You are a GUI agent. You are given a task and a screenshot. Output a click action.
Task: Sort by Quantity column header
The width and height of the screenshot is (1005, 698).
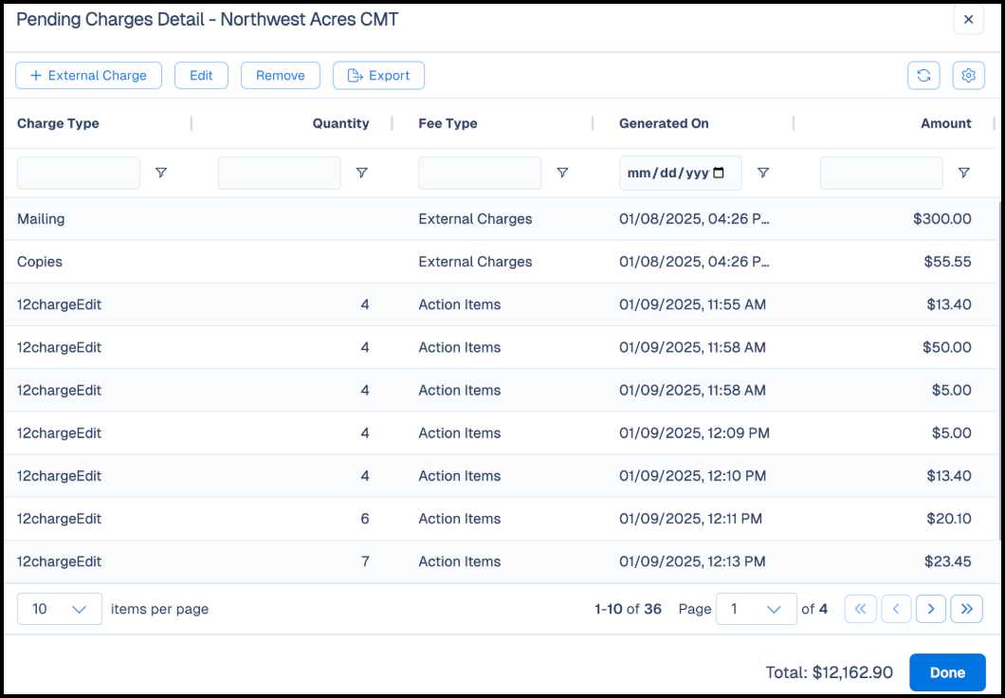341,123
